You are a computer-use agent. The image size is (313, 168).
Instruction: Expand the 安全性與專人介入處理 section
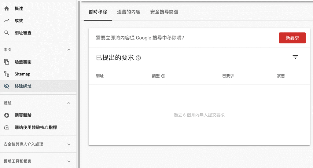[38, 144]
